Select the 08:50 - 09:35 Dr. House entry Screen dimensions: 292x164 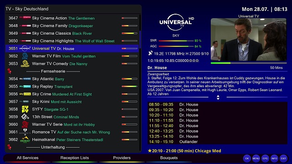coord(217,104)
